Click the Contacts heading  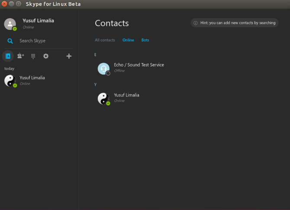point(112,23)
